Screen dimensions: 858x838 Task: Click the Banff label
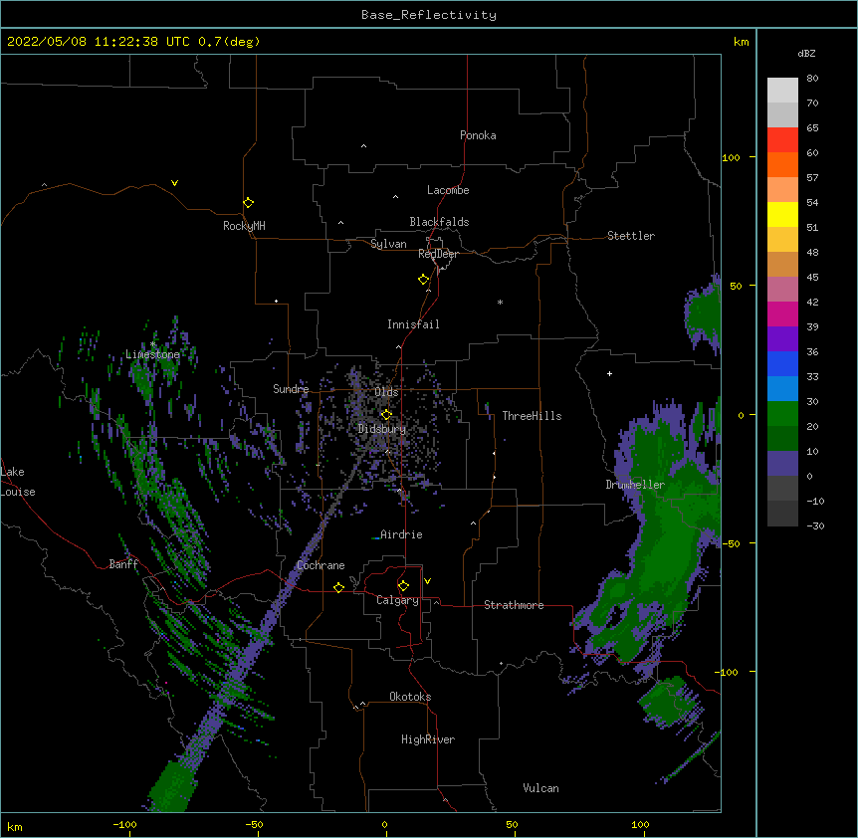click(x=123, y=564)
